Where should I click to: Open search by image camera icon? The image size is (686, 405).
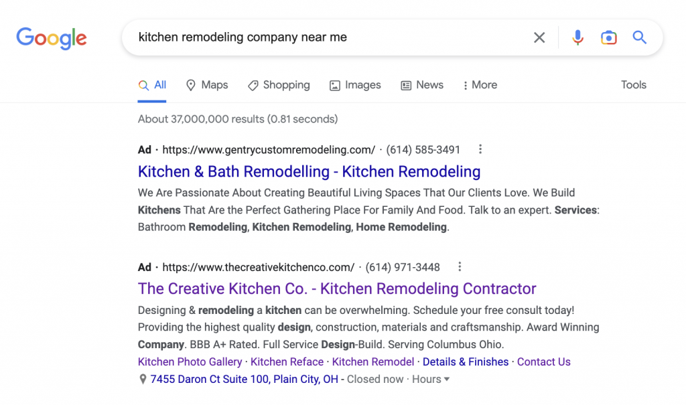pyautogui.click(x=608, y=37)
